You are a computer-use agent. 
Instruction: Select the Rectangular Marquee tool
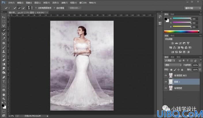(4, 22)
